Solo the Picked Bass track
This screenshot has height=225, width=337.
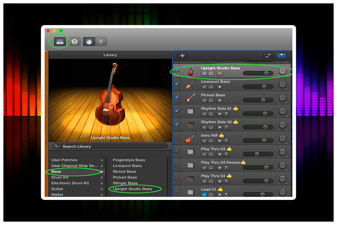click(x=211, y=100)
